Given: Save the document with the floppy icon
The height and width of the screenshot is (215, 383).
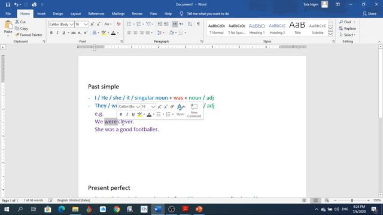Looking at the screenshot, I should click(x=8, y=5).
